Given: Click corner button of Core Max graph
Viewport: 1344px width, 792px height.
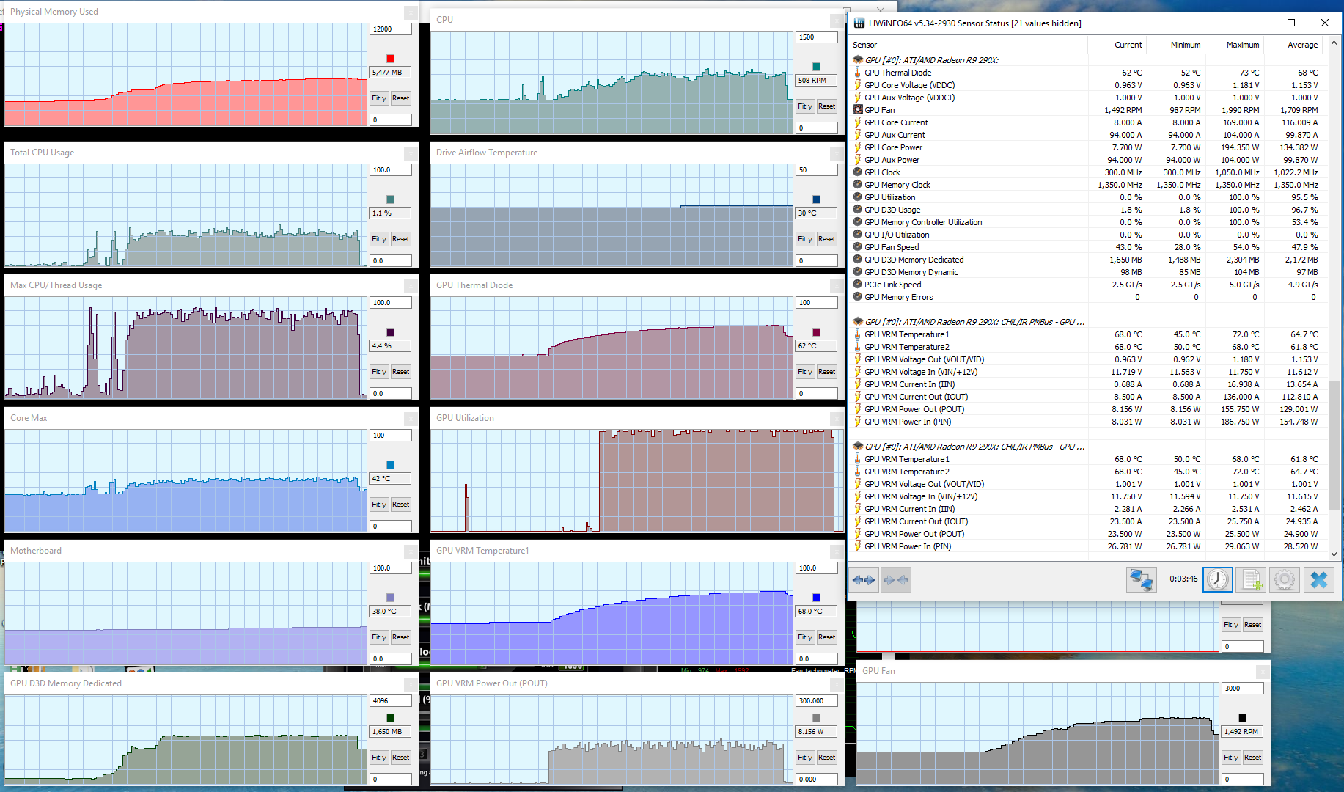Looking at the screenshot, I should (x=411, y=419).
